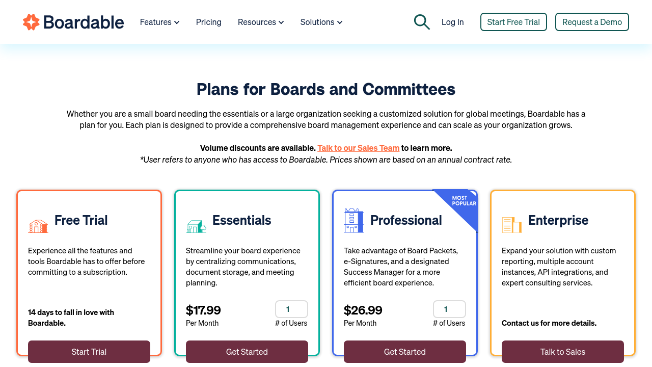Click the Enterprise office icon
Screen dimensions: 652x367
coord(511,225)
